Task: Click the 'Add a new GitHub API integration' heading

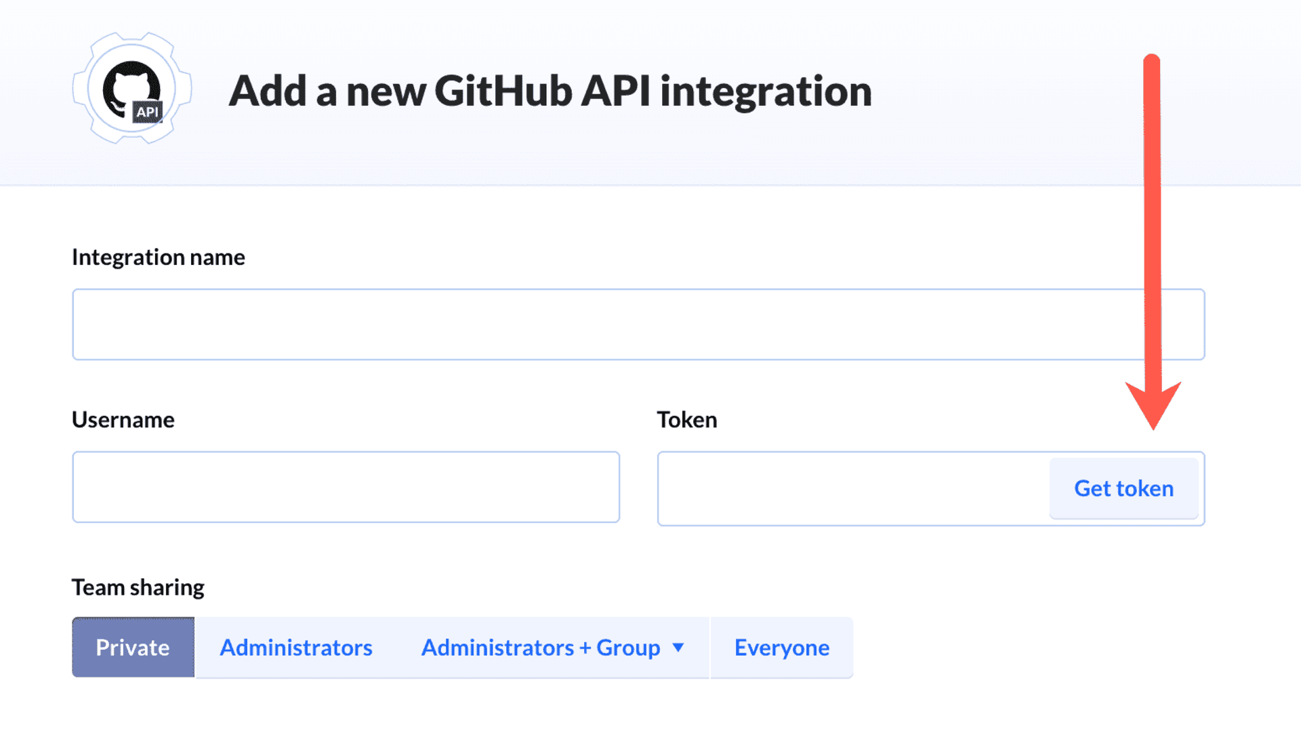Action: tap(550, 91)
